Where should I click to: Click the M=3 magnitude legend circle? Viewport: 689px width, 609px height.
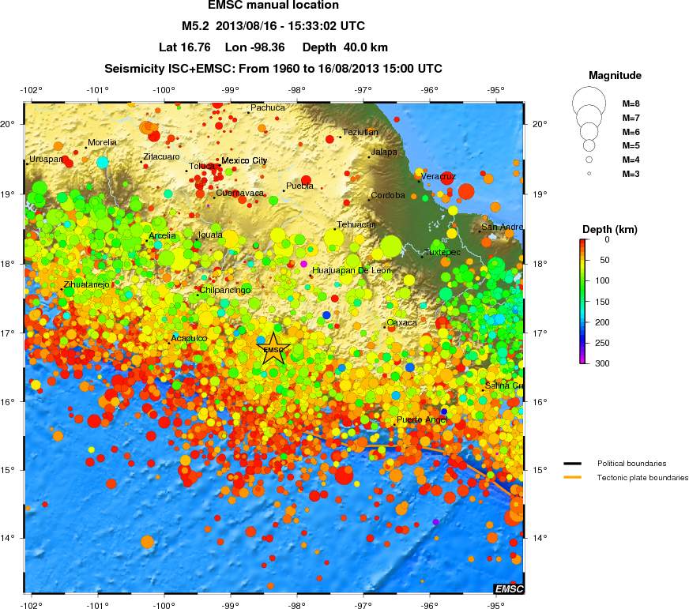(x=589, y=174)
